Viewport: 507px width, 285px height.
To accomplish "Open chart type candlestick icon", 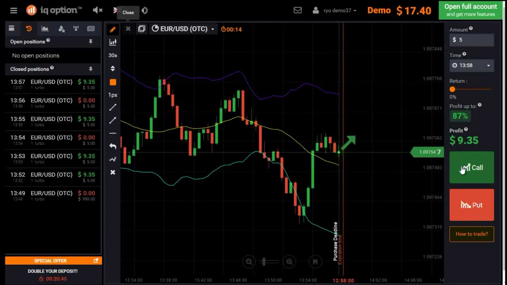I will click(113, 42).
